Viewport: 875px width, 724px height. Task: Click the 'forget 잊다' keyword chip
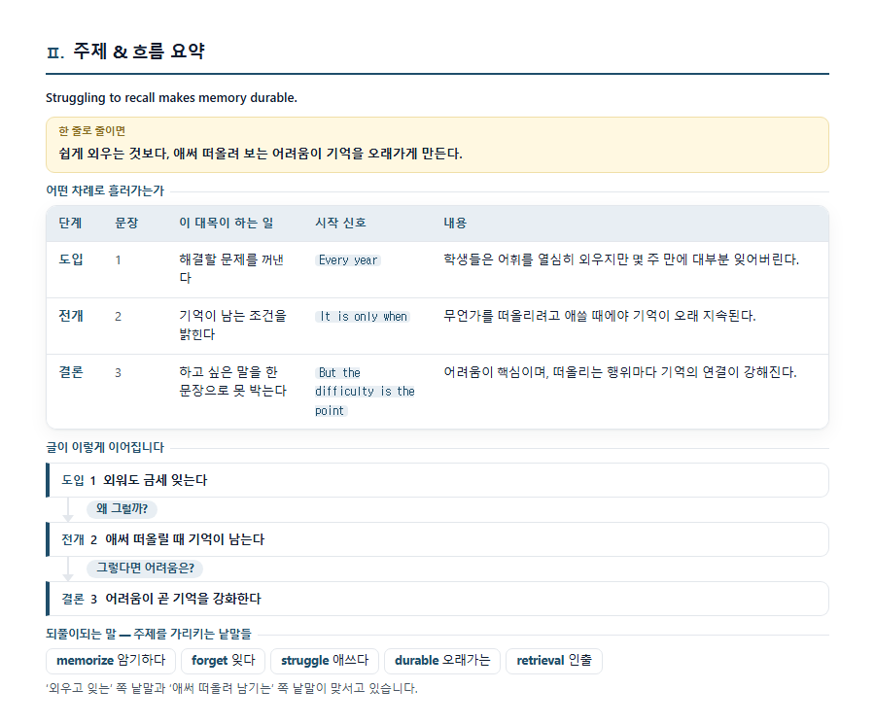pyautogui.click(x=224, y=661)
